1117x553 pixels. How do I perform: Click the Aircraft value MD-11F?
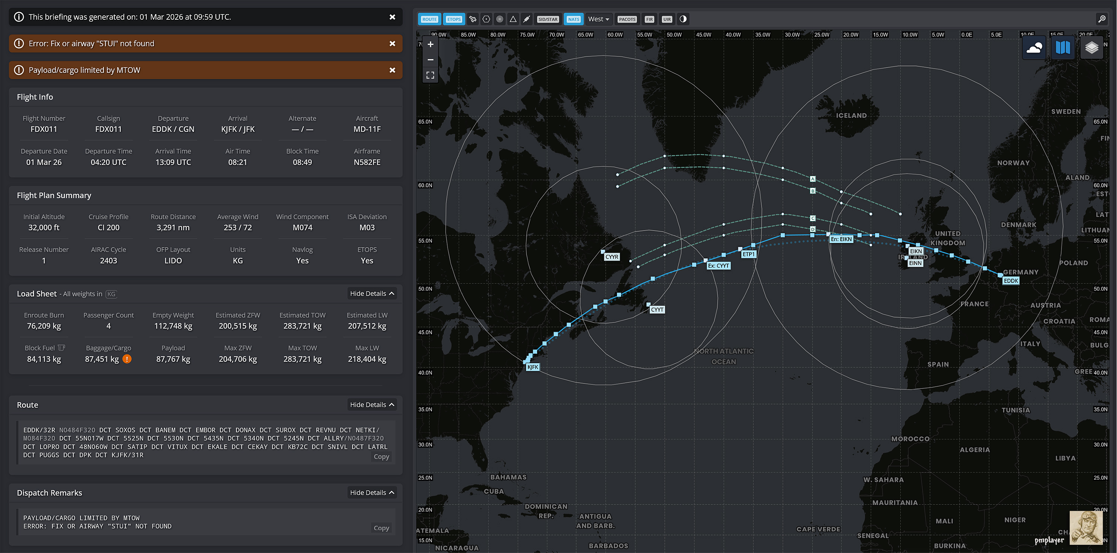367,129
